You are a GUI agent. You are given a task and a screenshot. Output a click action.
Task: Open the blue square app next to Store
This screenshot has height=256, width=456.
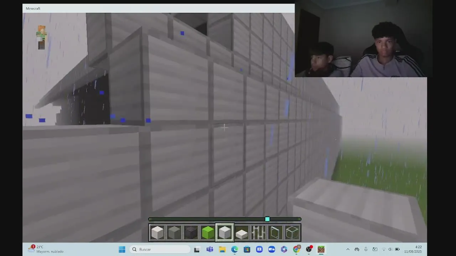click(259, 250)
